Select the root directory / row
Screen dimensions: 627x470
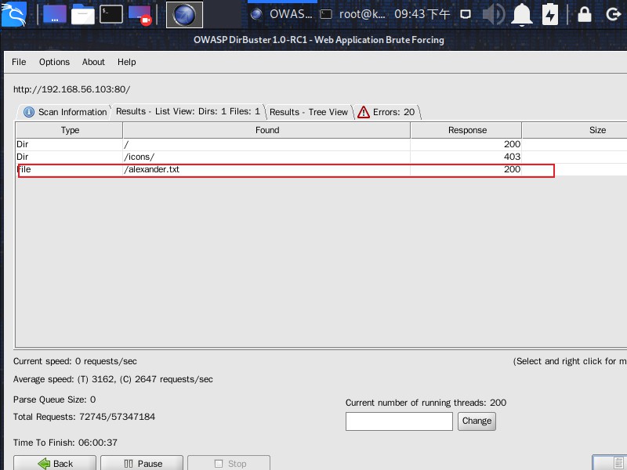[x=321, y=144]
